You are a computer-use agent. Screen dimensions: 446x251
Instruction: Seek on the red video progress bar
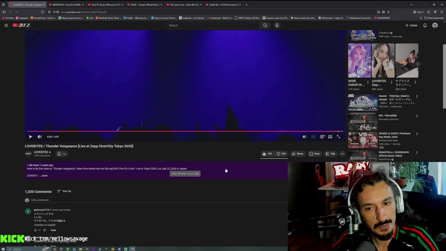[185, 131]
